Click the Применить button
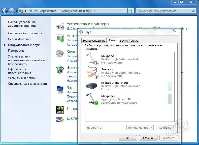Screen dimensions: 199x145 pyautogui.click(x=169, y=138)
